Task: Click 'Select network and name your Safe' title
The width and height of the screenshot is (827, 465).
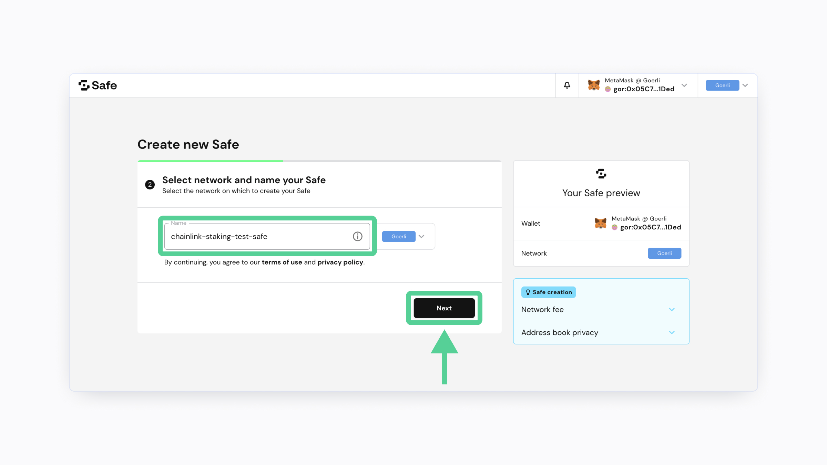Action: coord(244,180)
